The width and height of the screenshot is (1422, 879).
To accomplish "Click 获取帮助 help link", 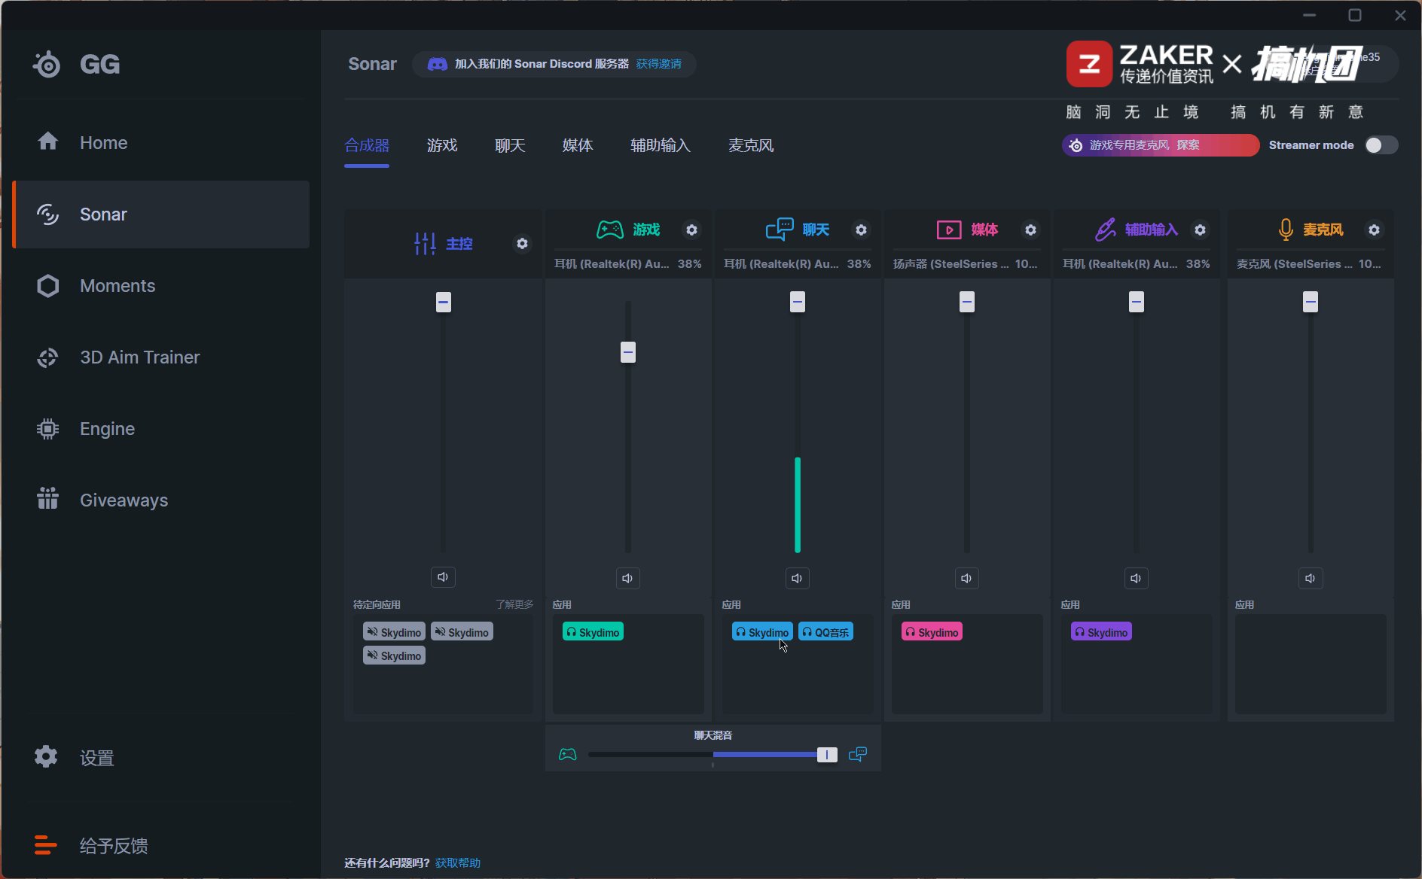I will point(458,862).
